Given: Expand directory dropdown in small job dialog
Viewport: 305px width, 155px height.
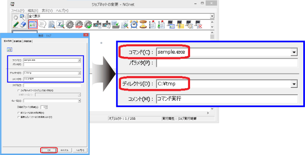Looking at the screenshot, I should [x=79, y=73].
